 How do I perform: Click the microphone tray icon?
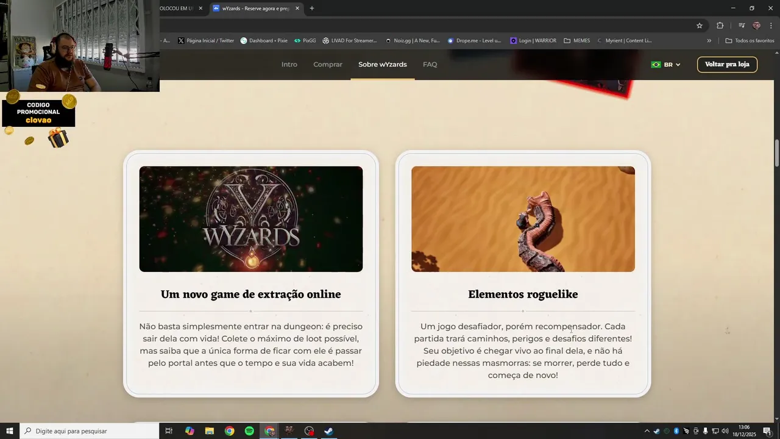point(705,431)
